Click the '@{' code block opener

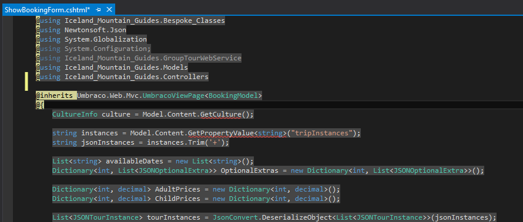pos(40,105)
